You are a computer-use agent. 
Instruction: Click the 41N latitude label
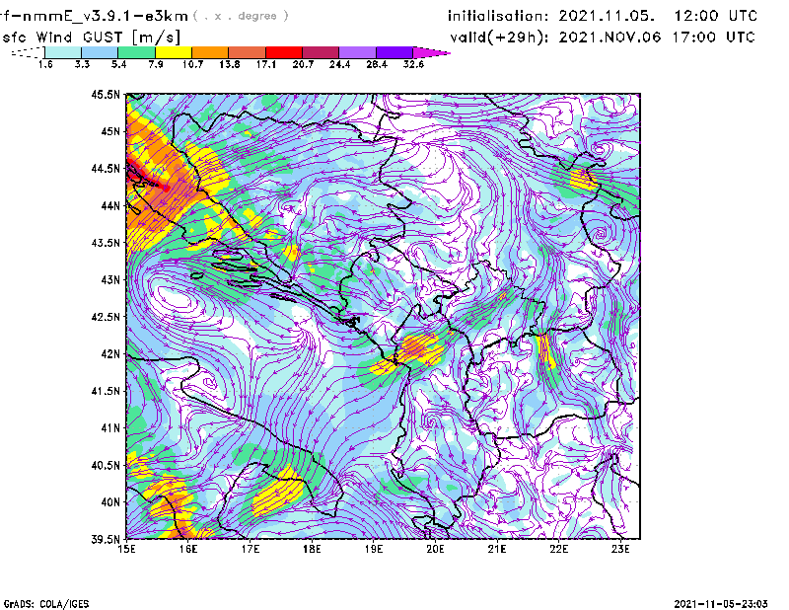coord(110,428)
